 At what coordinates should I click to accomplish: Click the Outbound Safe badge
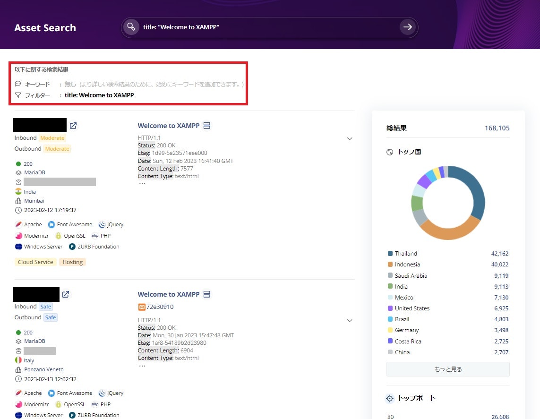[50, 317]
